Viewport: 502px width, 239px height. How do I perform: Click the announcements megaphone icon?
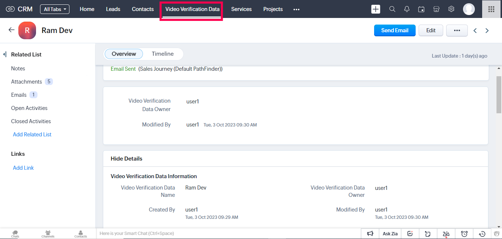tap(370, 234)
